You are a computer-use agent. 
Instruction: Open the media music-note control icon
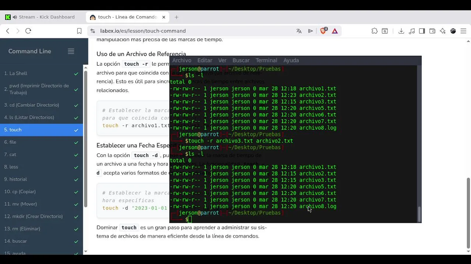[x=412, y=31]
